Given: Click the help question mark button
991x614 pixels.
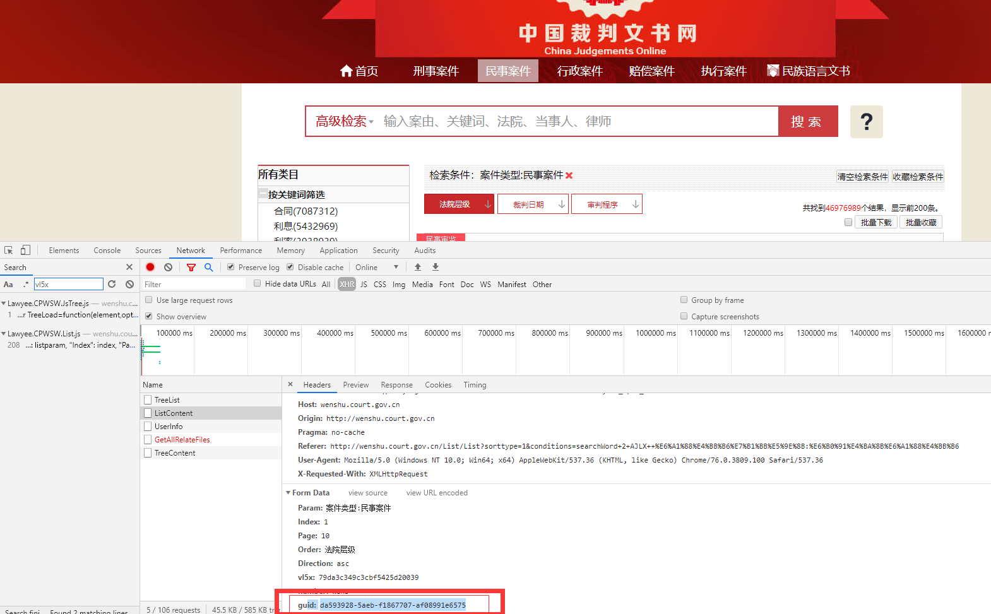Looking at the screenshot, I should coord(867,121).
